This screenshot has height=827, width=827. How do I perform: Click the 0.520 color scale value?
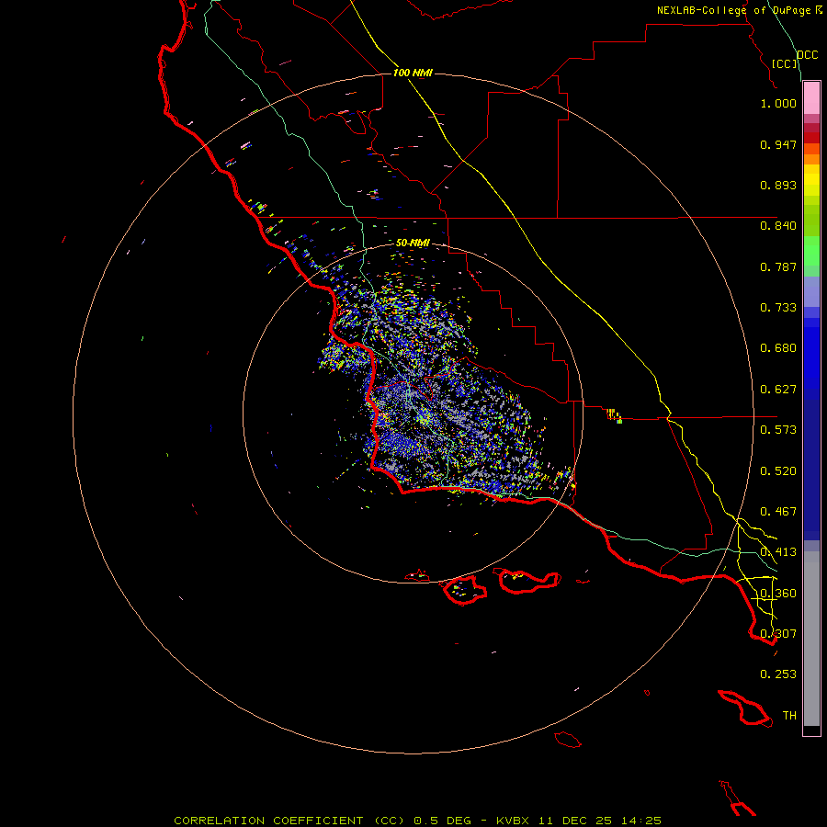(x=778, y=471)
